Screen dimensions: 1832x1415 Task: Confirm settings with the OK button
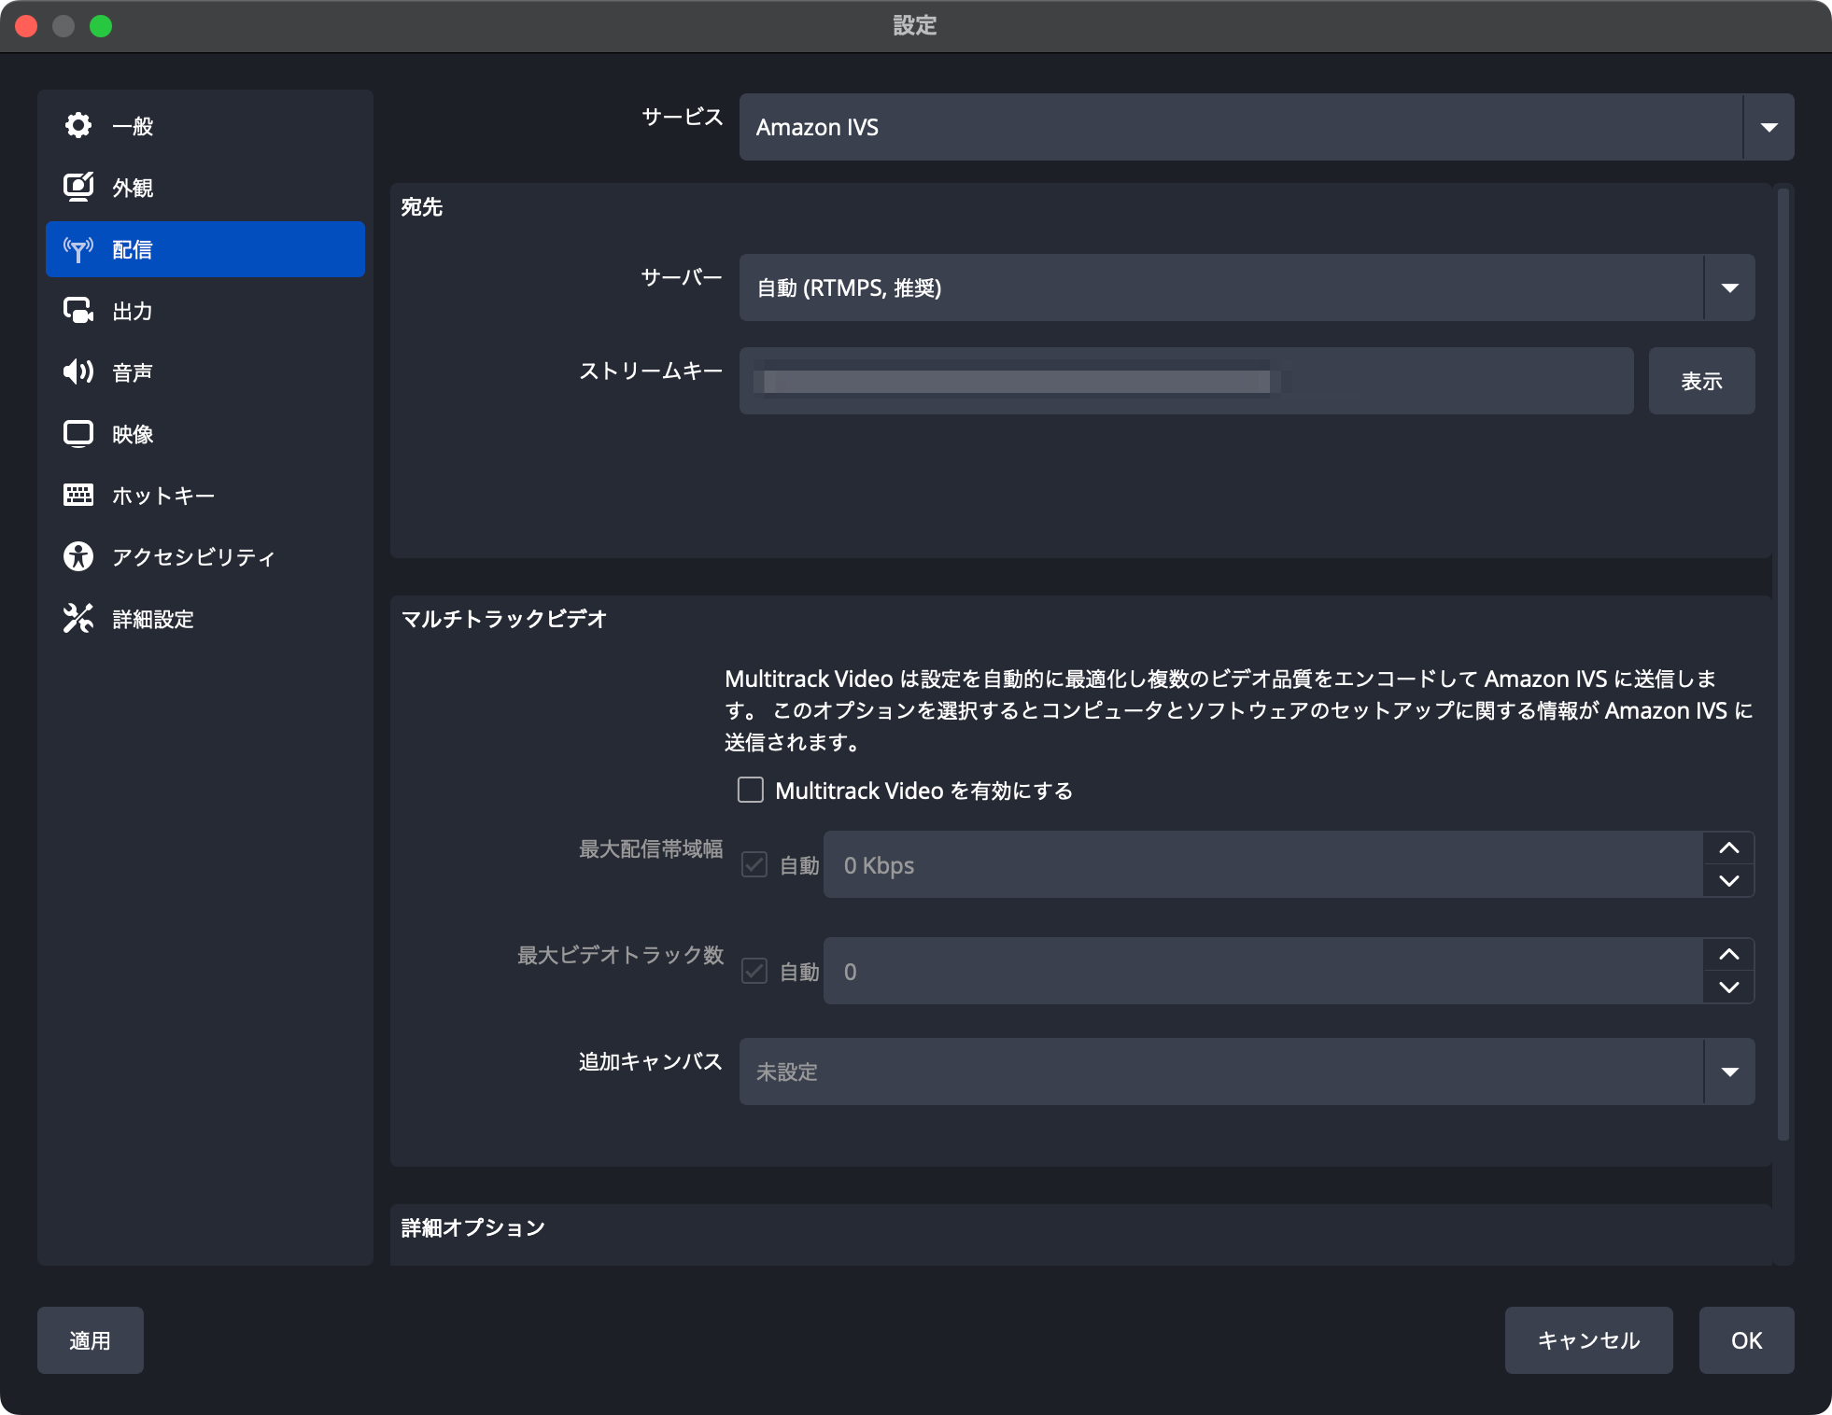coord(1746,1340)
